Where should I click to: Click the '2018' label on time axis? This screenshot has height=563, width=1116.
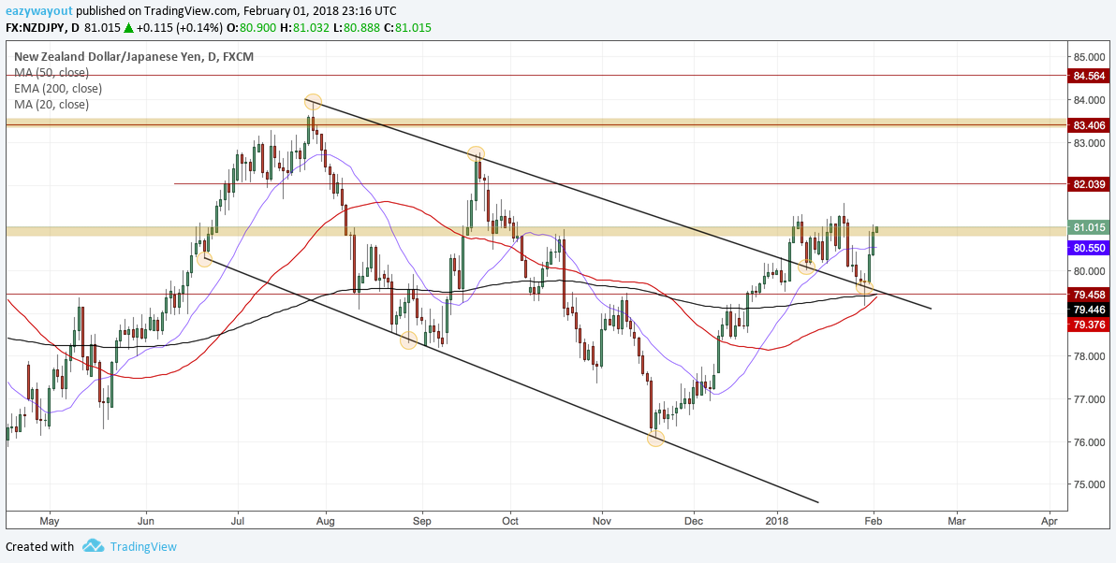pyautogui.click(x=777, y=521)
